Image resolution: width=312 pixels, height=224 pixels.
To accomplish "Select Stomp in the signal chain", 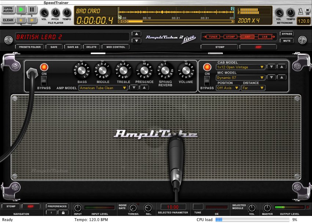I will pyautogui.click(x=230, y=37).
